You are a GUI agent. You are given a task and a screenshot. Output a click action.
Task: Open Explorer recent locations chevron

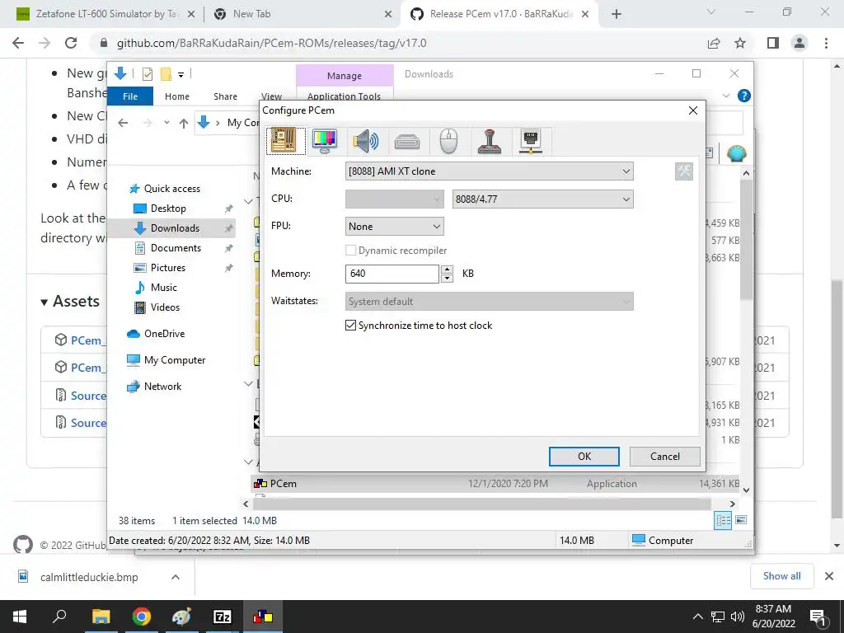[x=166, y=124]
